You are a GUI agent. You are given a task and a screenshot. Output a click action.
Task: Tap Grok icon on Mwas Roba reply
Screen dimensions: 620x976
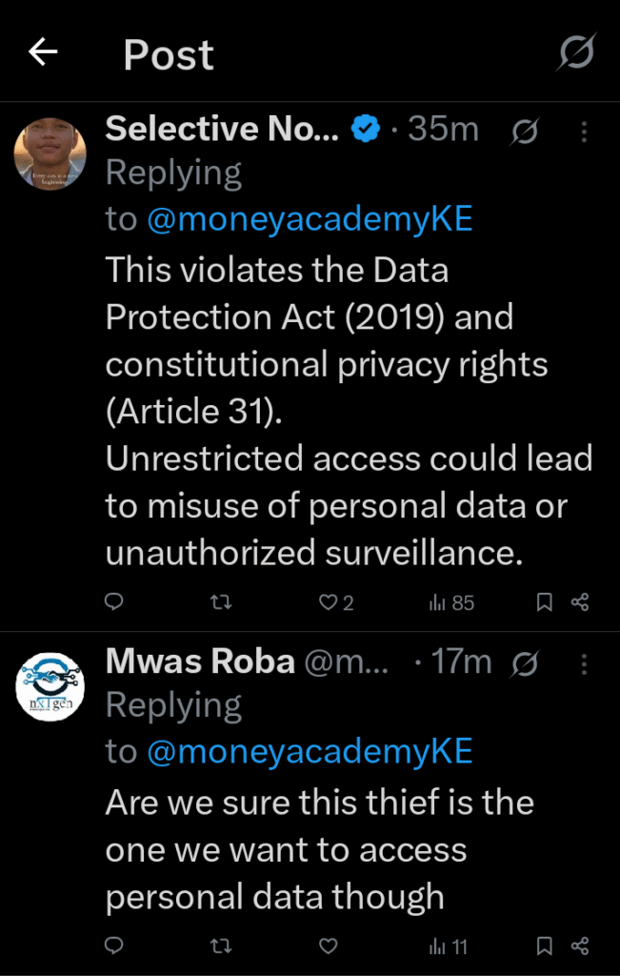tap(524, 663)
